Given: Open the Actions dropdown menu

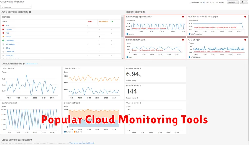Looking at the screenshot, I should pos(232,2).
